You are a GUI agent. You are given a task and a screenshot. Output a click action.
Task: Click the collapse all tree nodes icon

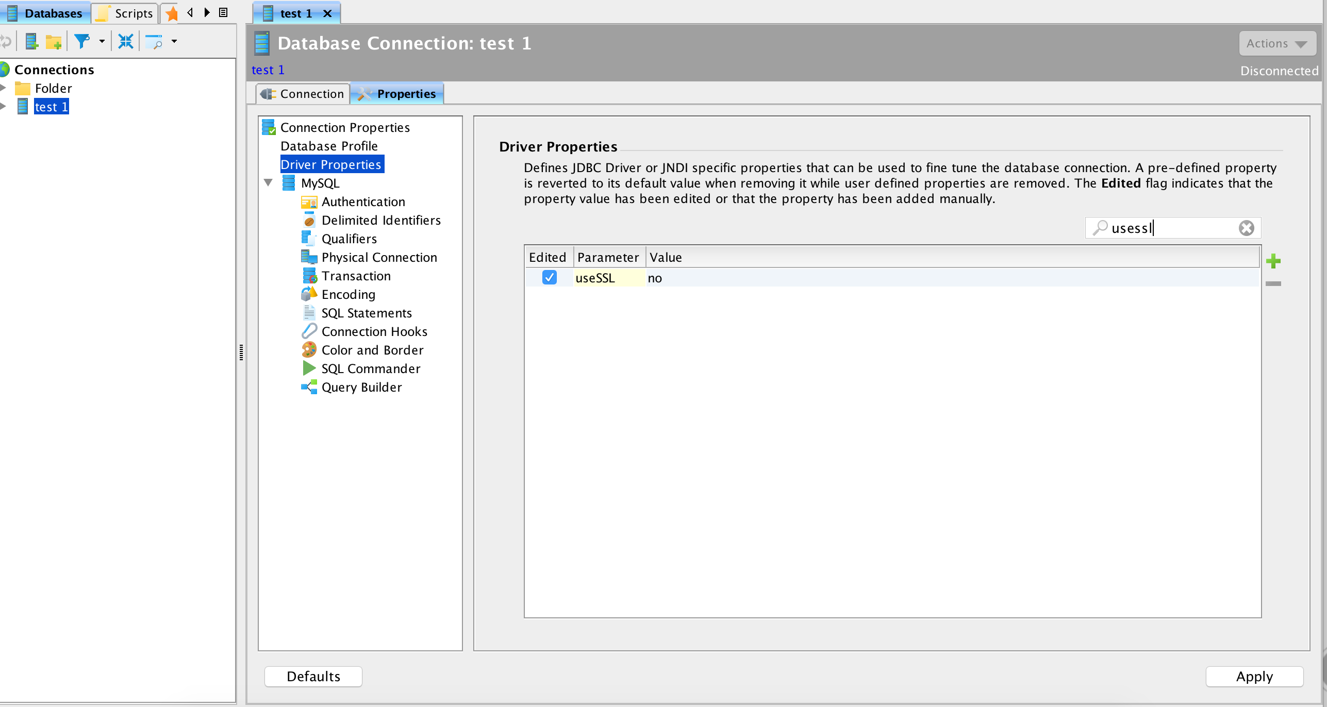point(125,41)
